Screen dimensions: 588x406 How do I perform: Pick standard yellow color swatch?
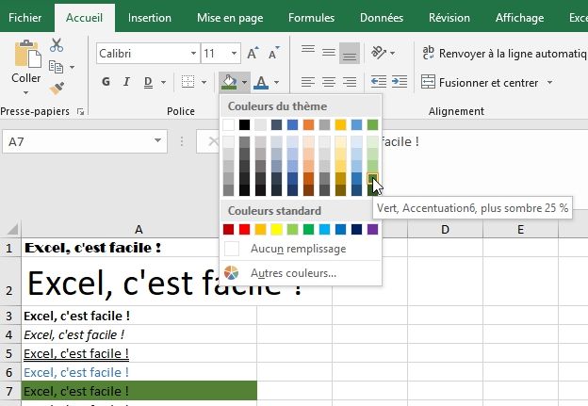pos(276,229)
